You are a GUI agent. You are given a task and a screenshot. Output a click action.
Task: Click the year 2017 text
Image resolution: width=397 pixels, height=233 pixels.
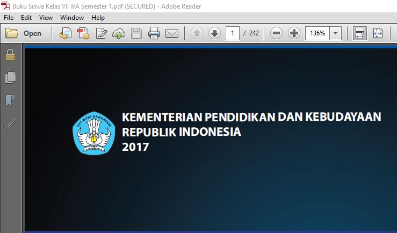point(135,147)
